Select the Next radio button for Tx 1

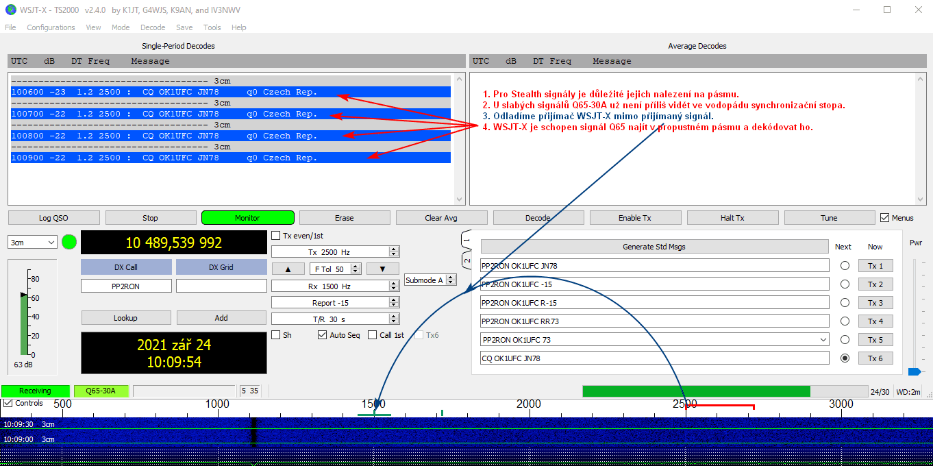(844, 265)
